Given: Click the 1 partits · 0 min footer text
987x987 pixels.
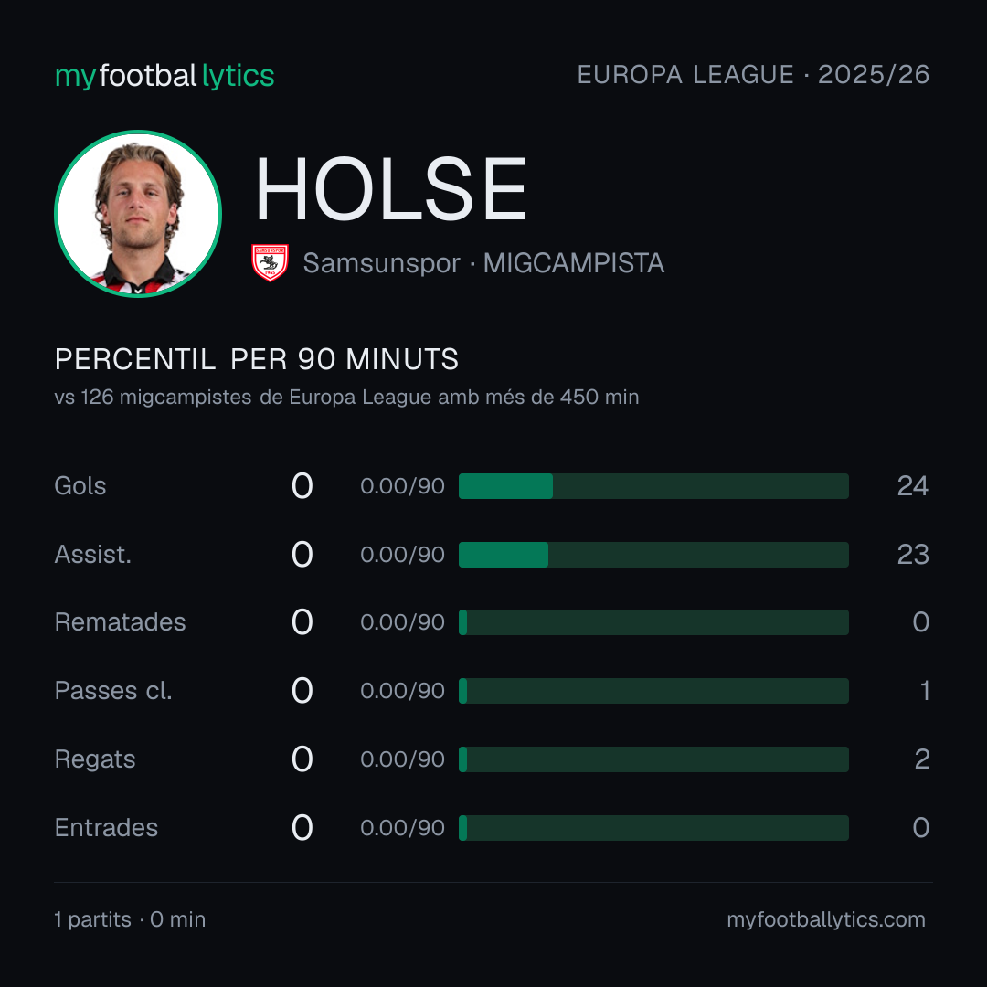Looking at the screenshot, I should [x=130, y=919].
